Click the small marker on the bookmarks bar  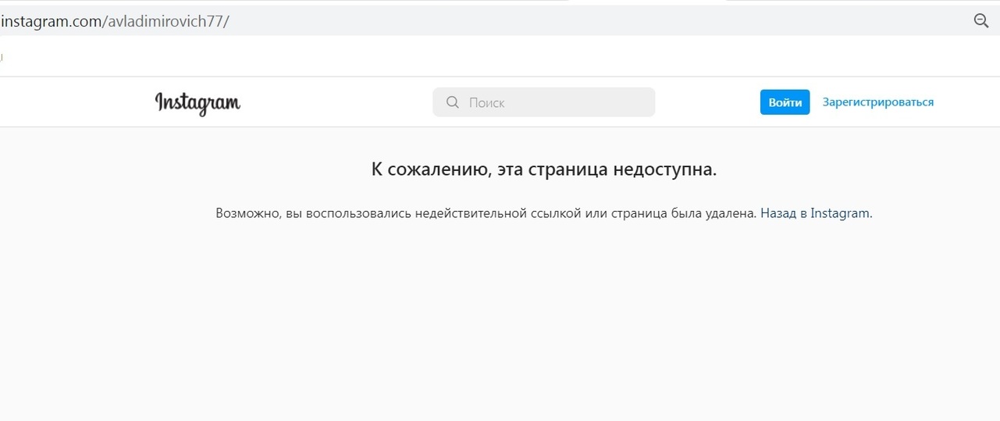click(2, 57)
